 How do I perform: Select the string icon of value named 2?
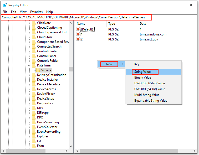tap(78, 39)
